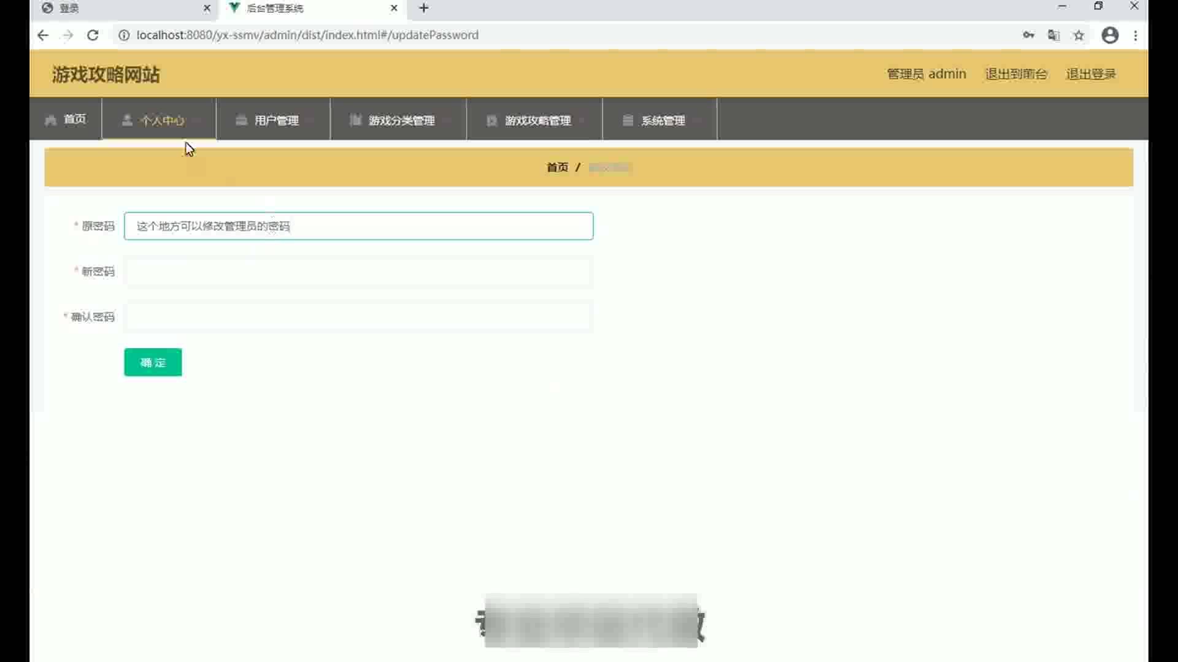Click the 退出到前台 link
Viewport: 1178px width, 662px height.
[x=1015, y=74]
